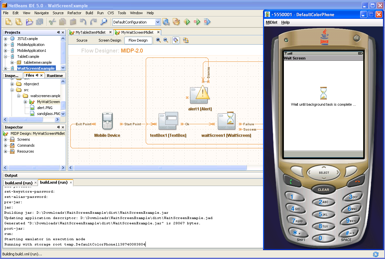Image resolution: width=385 pixels, height=259 pixels.
Task: Click the CLEAR key on emulator
Action: coord(324,190)
